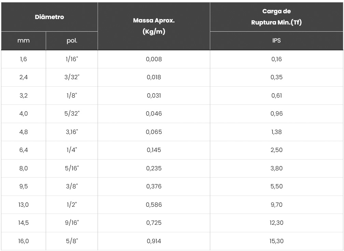Select mass value 0,235
The width and height of the screenshot is (344, 251).
tap(154, 168)
